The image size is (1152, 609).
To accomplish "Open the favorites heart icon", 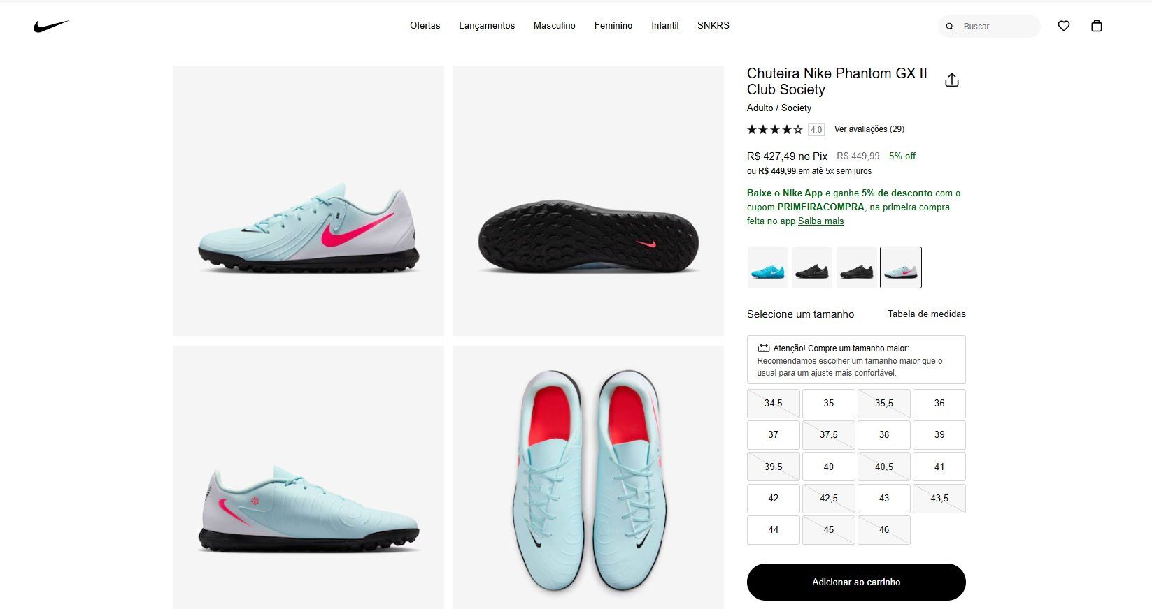I will tap(1063, 26).
